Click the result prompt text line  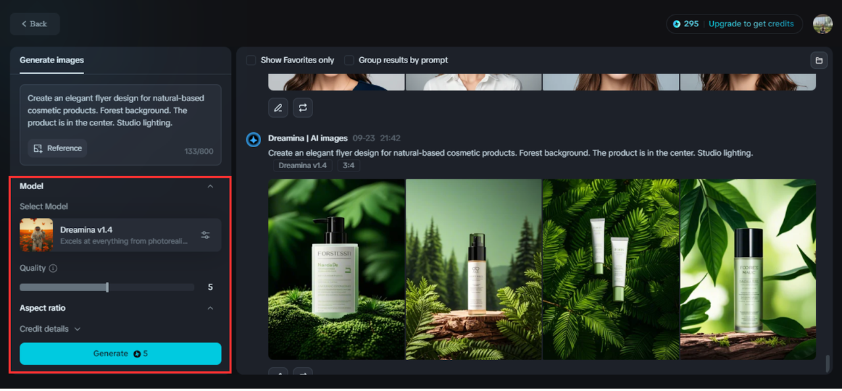pyautogui.click(x=510, y=153)
